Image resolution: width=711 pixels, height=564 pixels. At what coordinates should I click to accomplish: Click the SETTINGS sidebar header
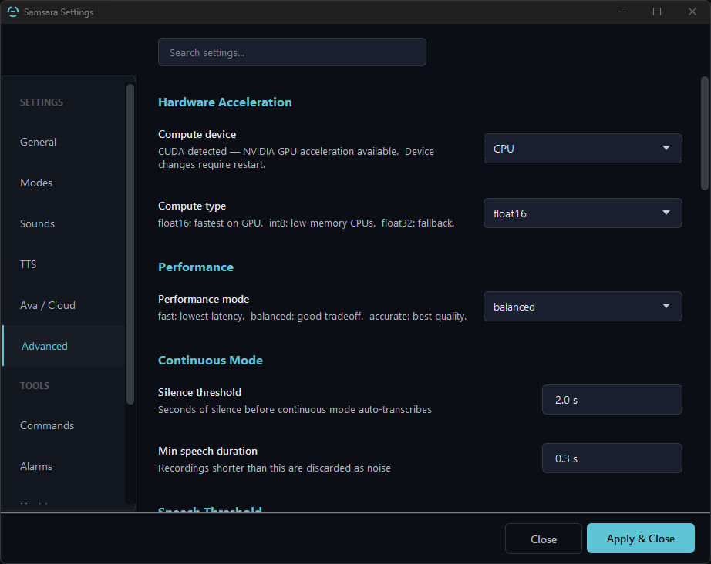(42, 102)
